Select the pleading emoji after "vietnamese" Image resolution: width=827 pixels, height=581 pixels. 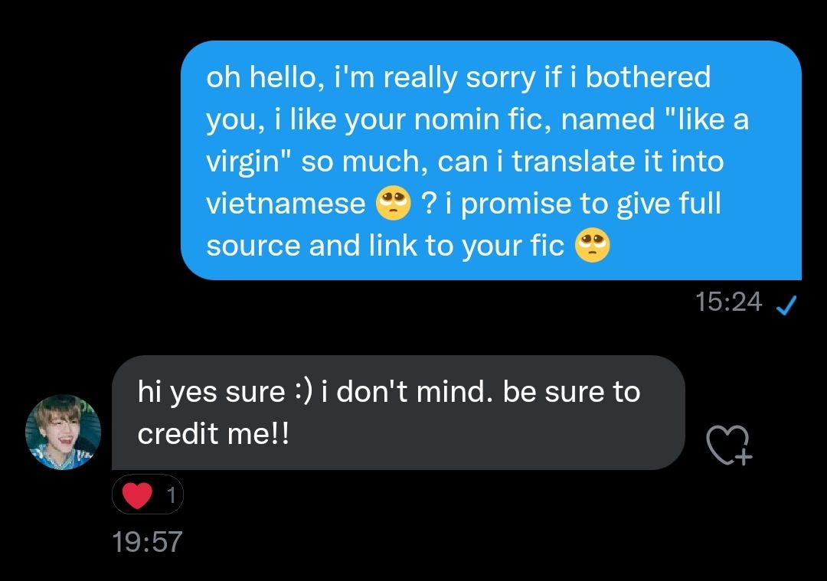tap(393, 203)
